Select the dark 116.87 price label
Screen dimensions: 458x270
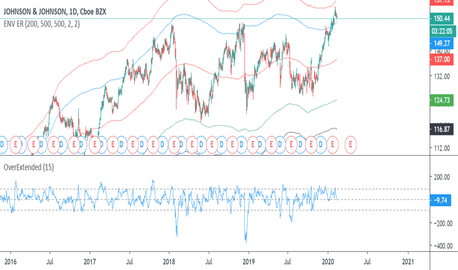(442, 129)
